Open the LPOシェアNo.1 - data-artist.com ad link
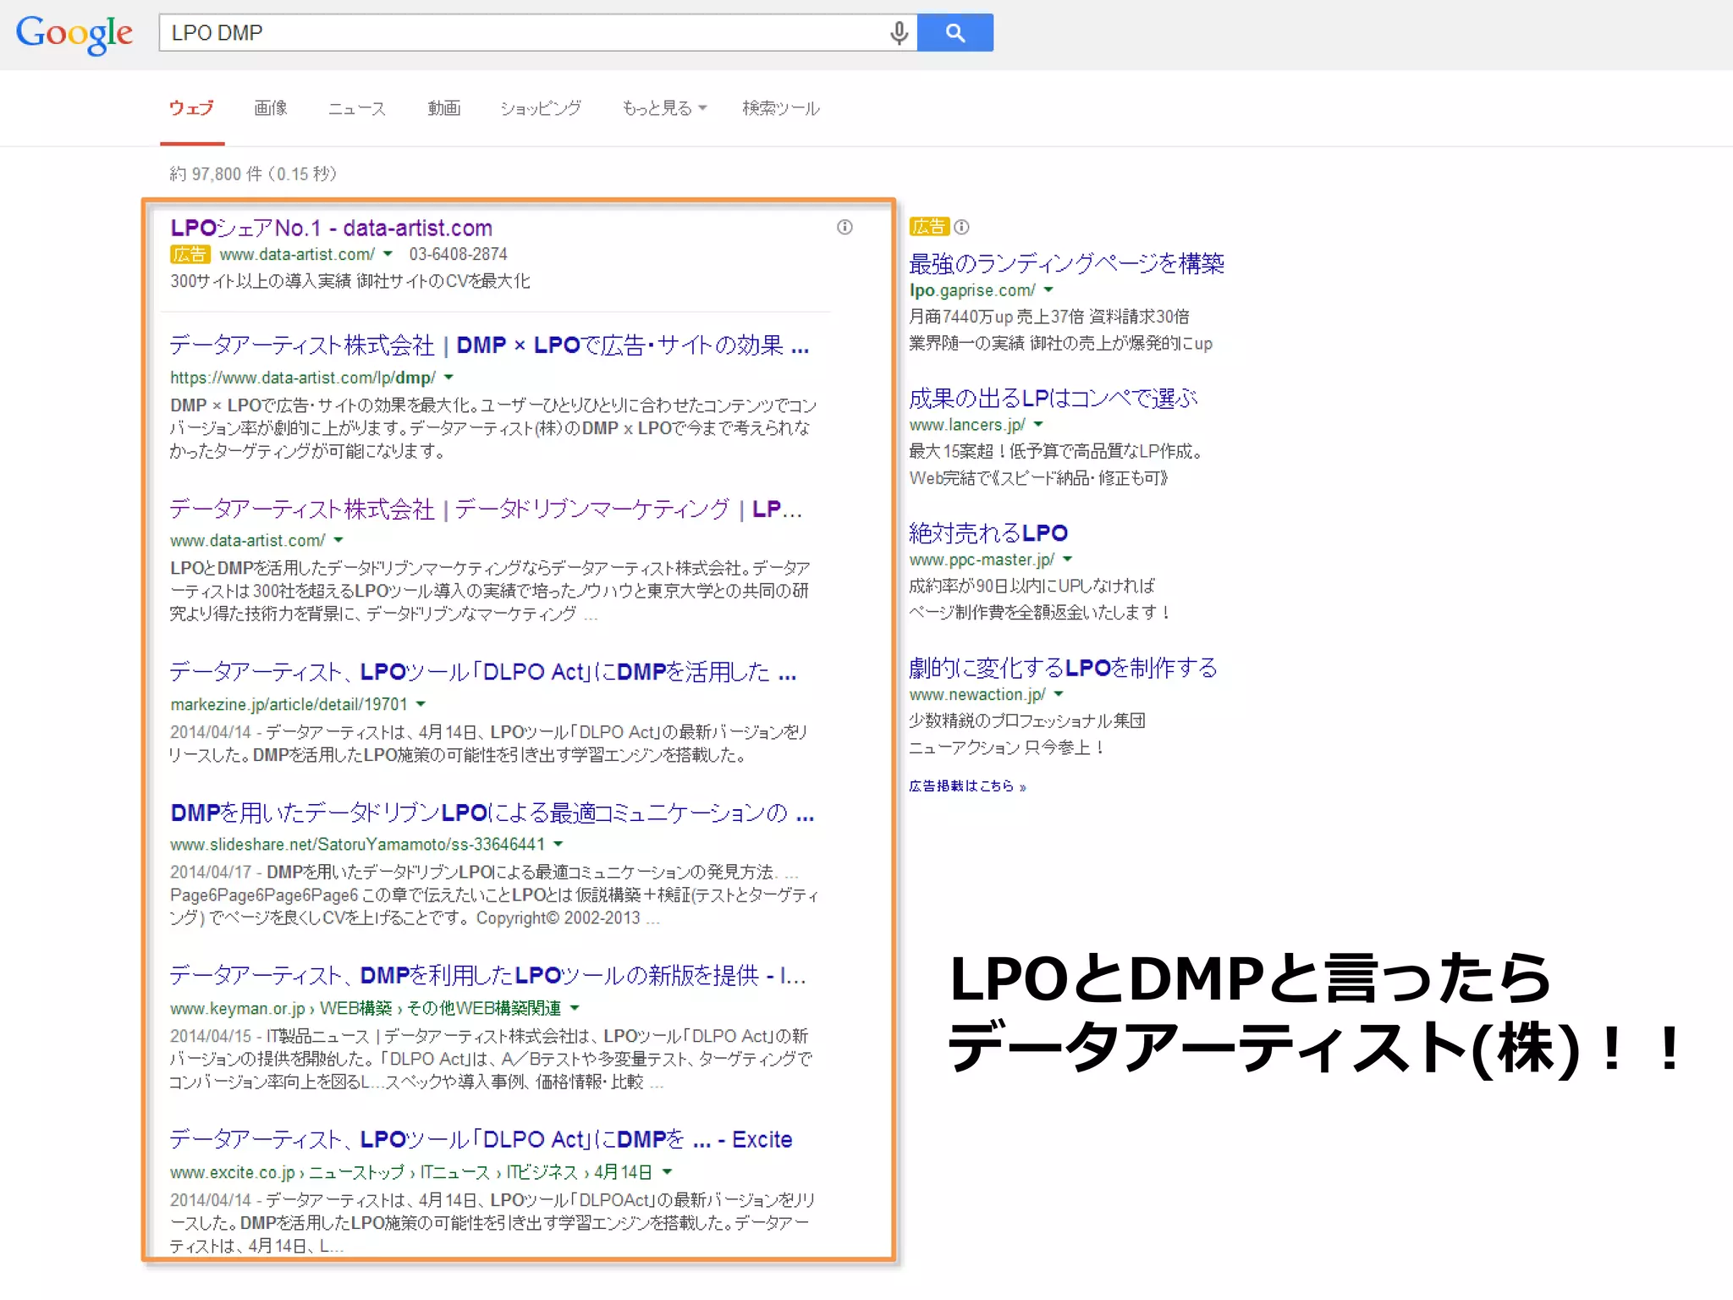 tap(331, 228)
